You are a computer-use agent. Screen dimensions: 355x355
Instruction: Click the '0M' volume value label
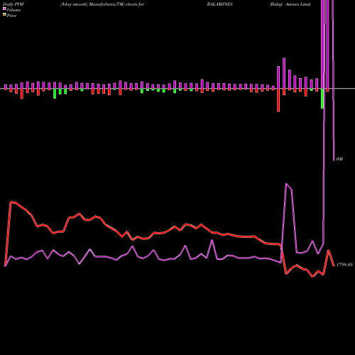[x=339, y=159]
